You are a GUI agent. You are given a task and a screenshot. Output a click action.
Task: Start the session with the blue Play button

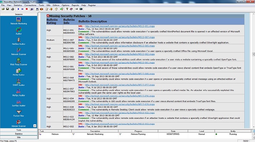click(x=18, y=9)
